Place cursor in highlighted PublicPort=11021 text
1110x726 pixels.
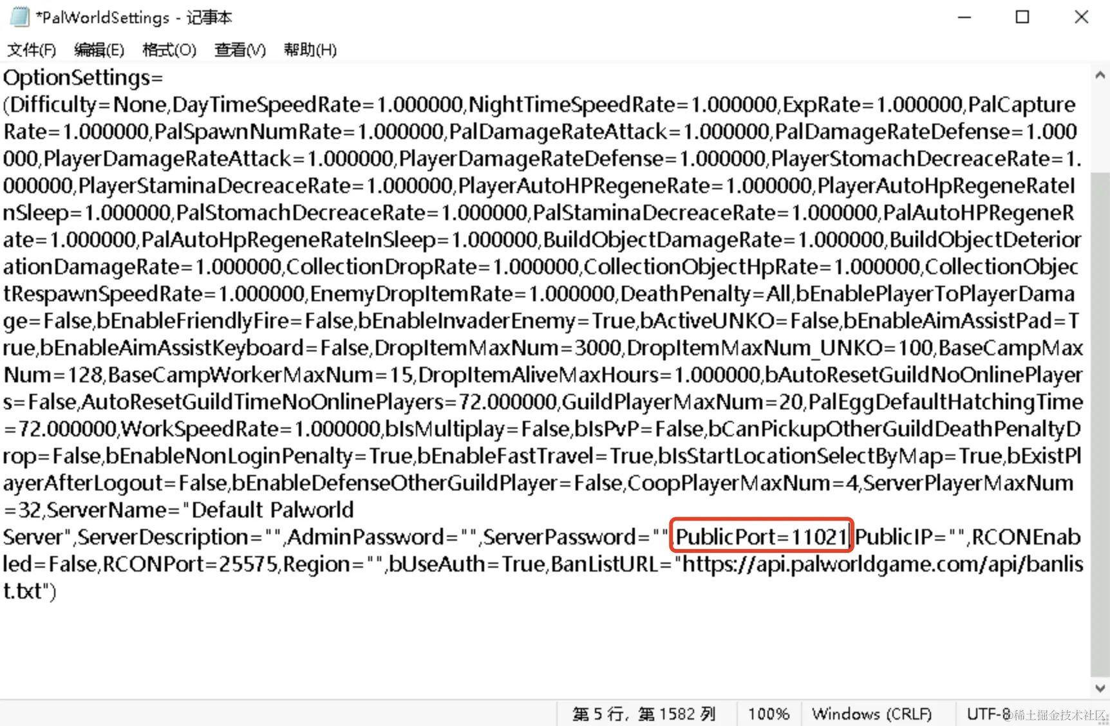pyautogui.click(x=762, y=536)
